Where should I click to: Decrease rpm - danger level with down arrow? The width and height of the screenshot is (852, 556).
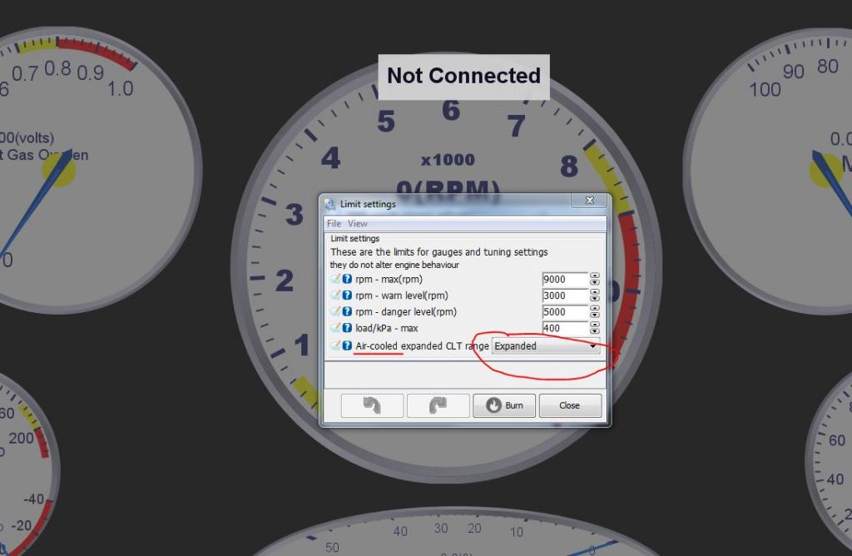(594, 315)
